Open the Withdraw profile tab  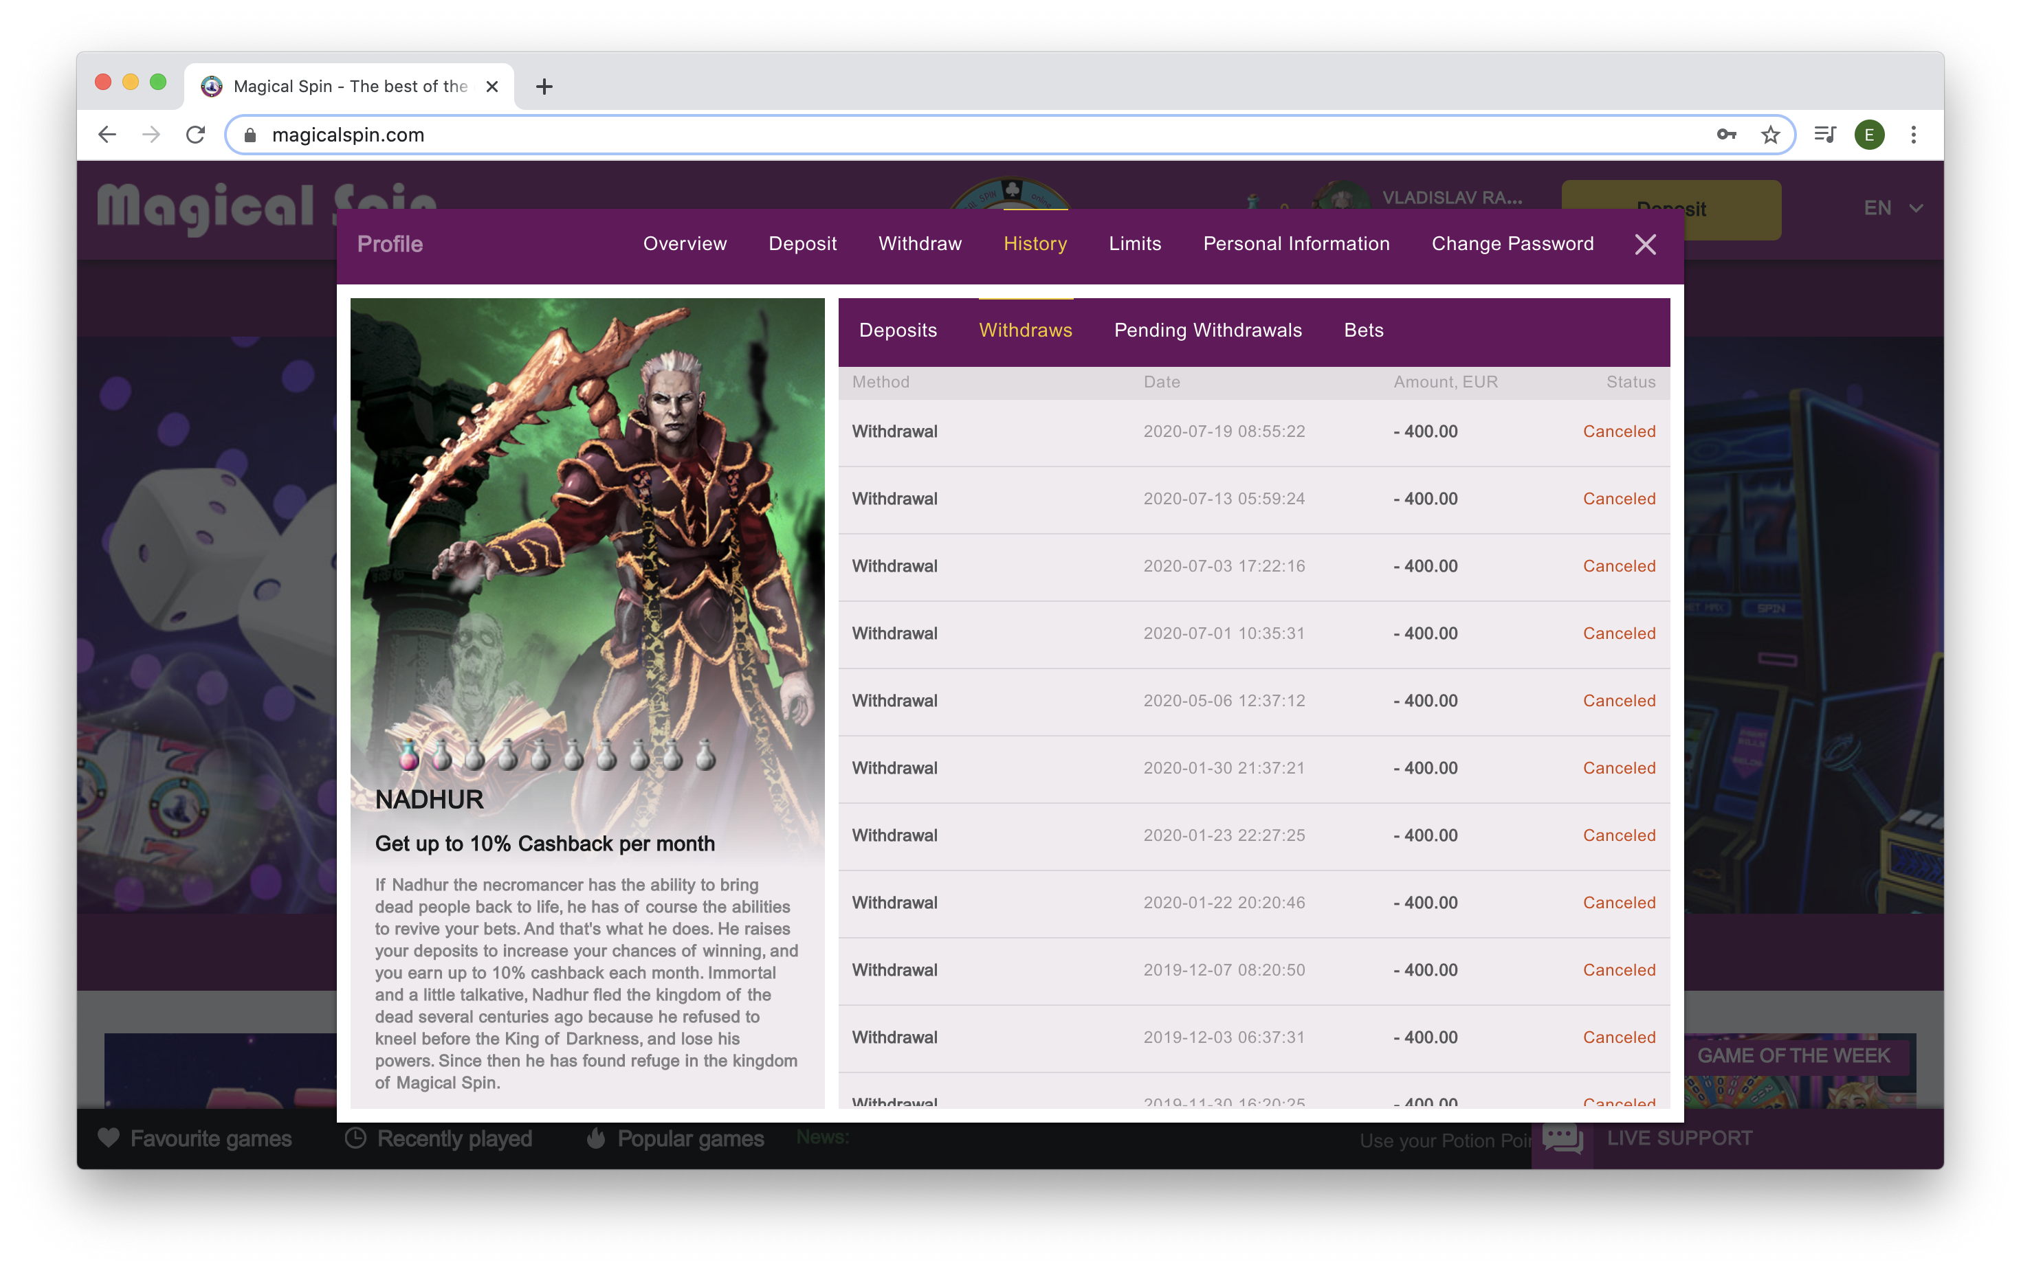pos(920,243)
